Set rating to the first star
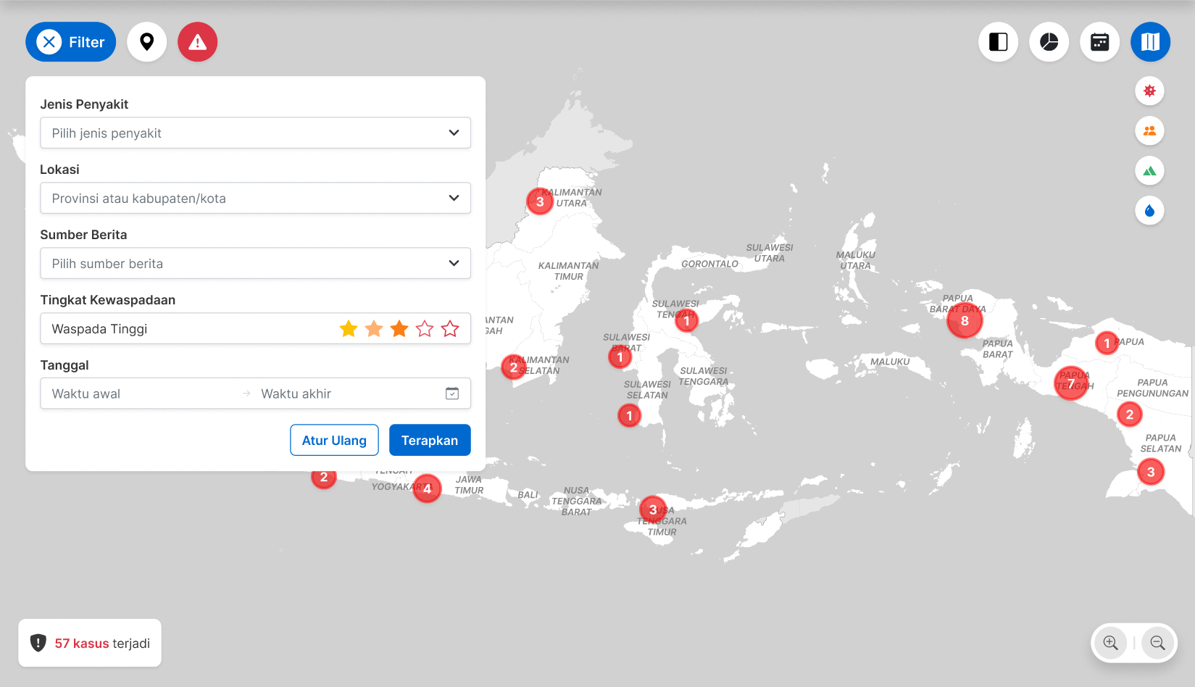Screen dimensions: 1195x687 click(x=349, y=328)
